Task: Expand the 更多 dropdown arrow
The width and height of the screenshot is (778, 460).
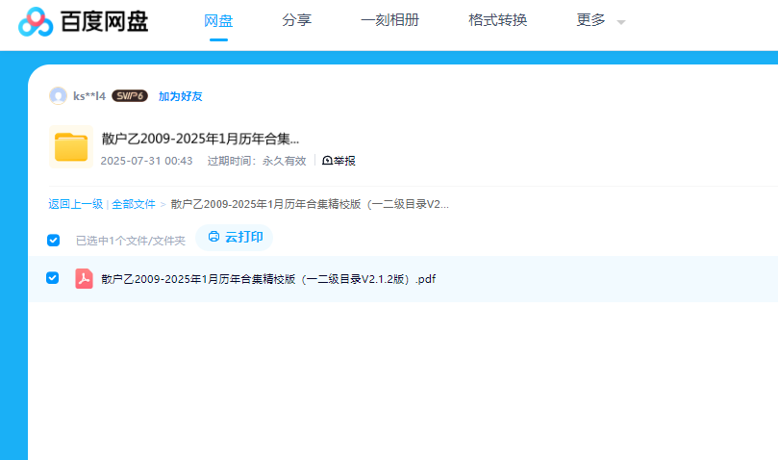Action: (x=621, y=22)
